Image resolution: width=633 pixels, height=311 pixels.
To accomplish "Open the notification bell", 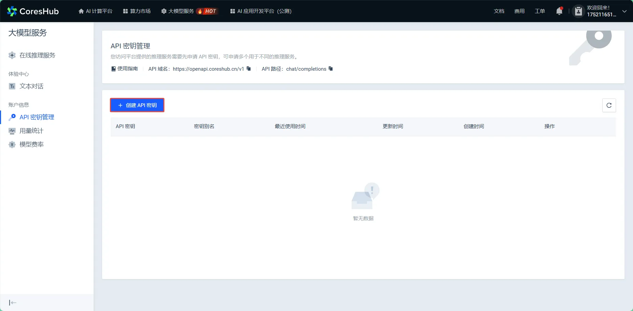I will click(559, 11).
